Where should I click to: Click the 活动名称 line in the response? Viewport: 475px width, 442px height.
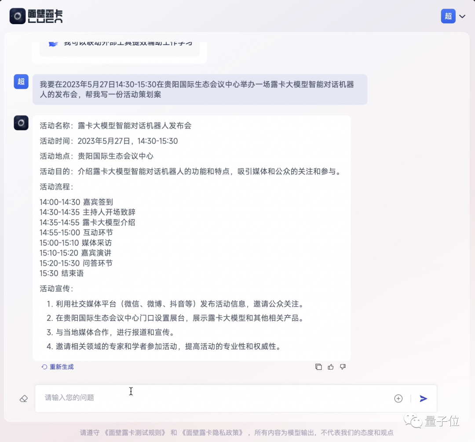(116, 126)
